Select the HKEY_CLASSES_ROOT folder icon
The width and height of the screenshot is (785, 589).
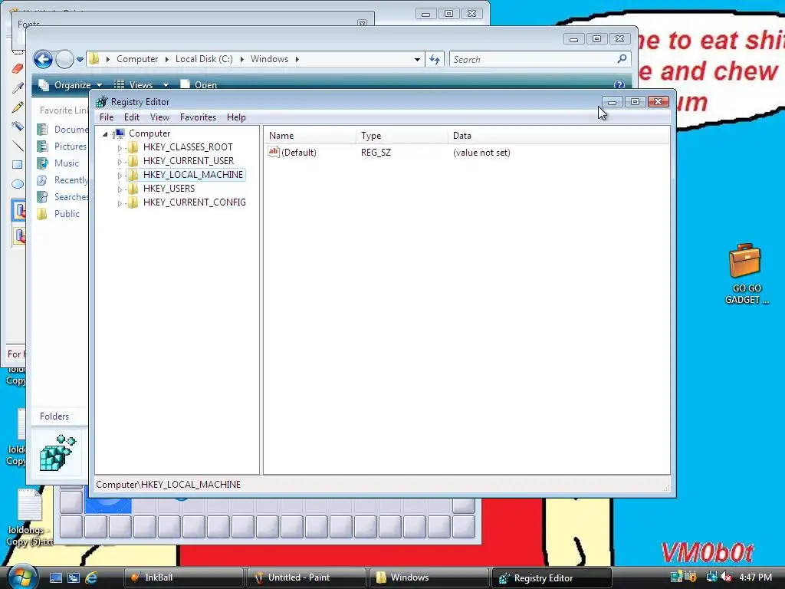[x=133, y=147]
